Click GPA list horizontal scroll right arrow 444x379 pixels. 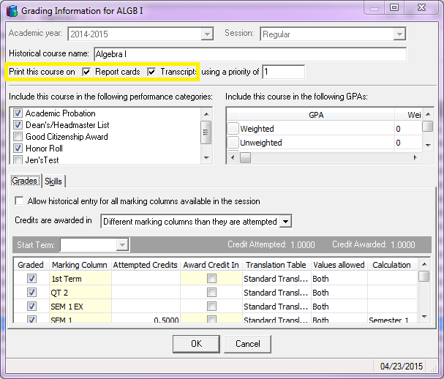coord(415,157)
